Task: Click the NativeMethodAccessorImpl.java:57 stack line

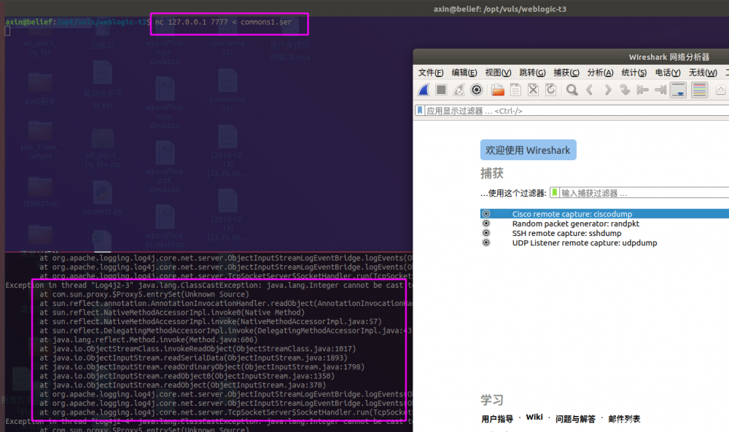Action: click(210, 321)
